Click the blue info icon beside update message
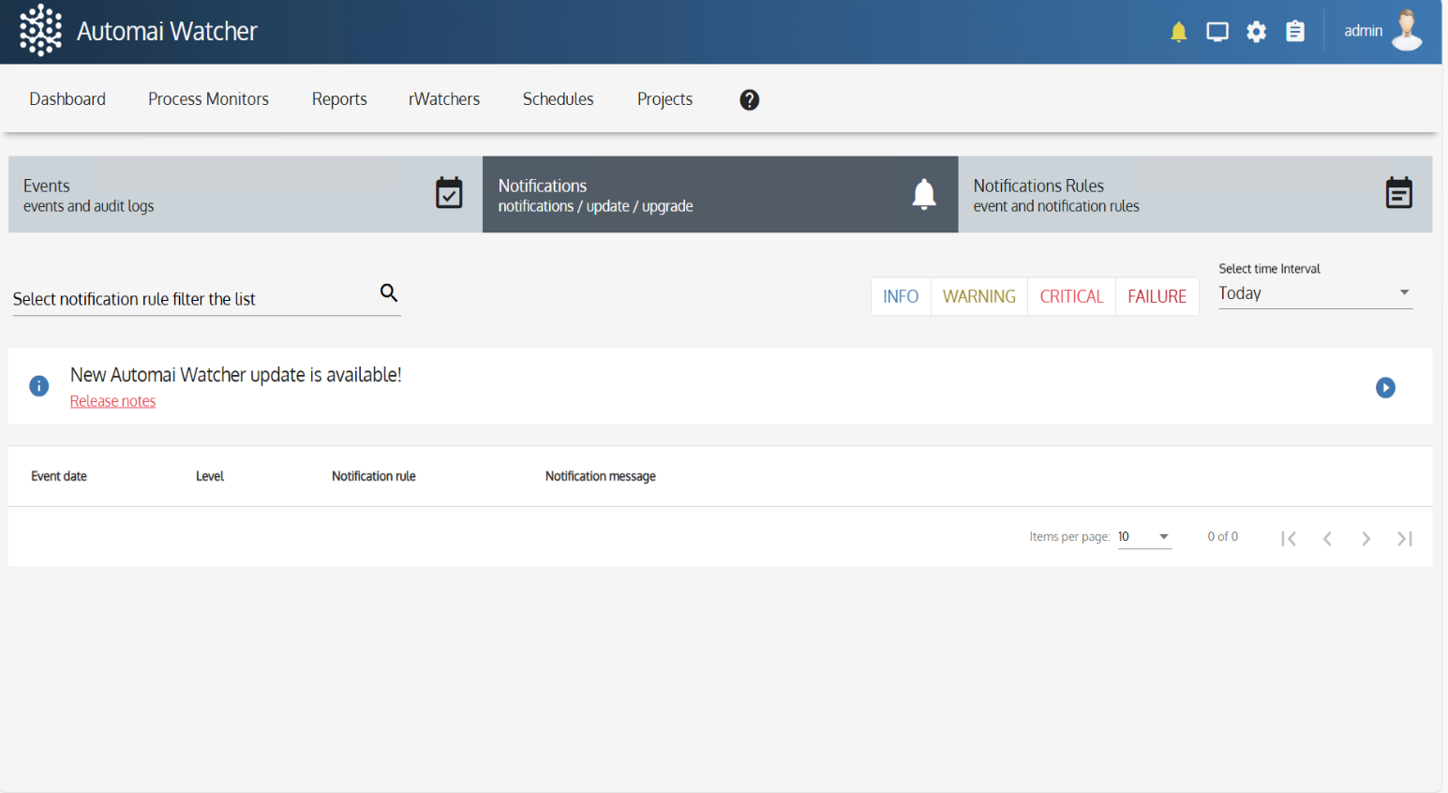The width and height of the screenshot is (1448, 793). click(39, 386)
